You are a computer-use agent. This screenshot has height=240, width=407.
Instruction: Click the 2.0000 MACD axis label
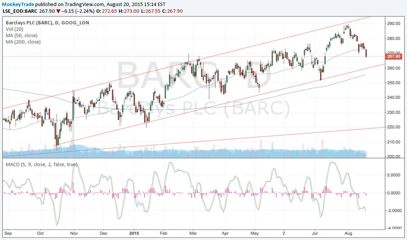point(394,175)
